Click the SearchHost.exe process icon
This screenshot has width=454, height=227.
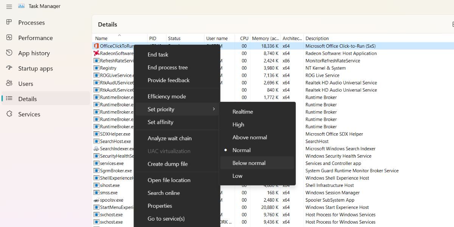pyautogui.click(x=96, y=141)
